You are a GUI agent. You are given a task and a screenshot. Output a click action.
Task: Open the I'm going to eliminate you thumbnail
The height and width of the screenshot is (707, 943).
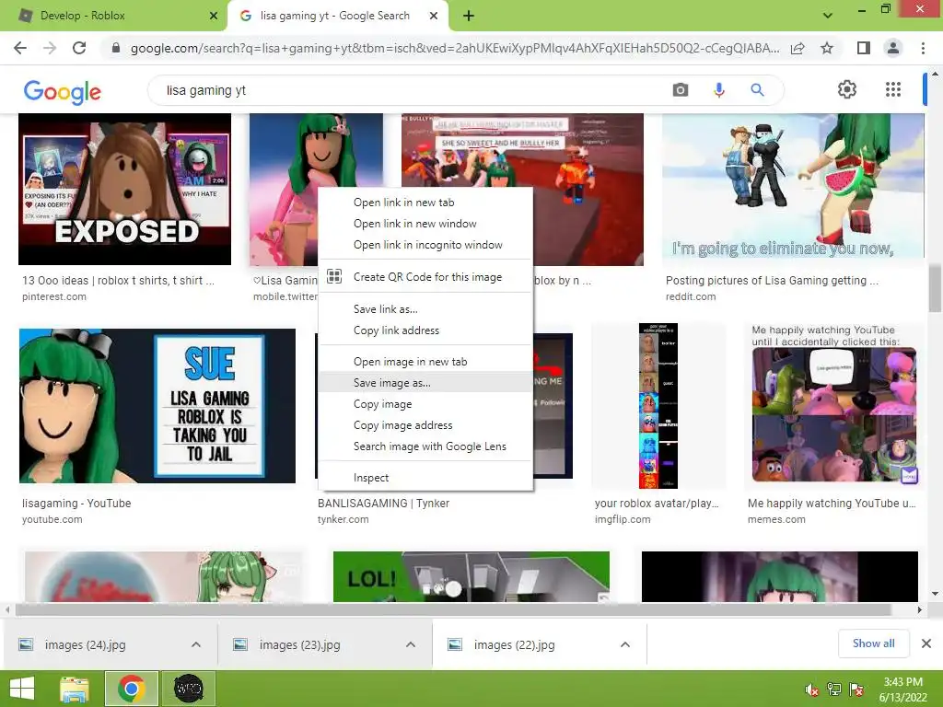point(793,186)
